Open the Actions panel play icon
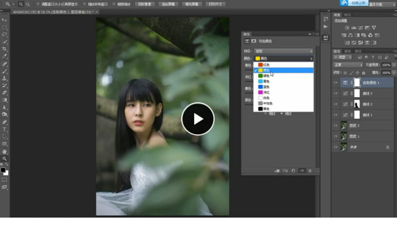 pyautogui.click(x=325, y=26)
